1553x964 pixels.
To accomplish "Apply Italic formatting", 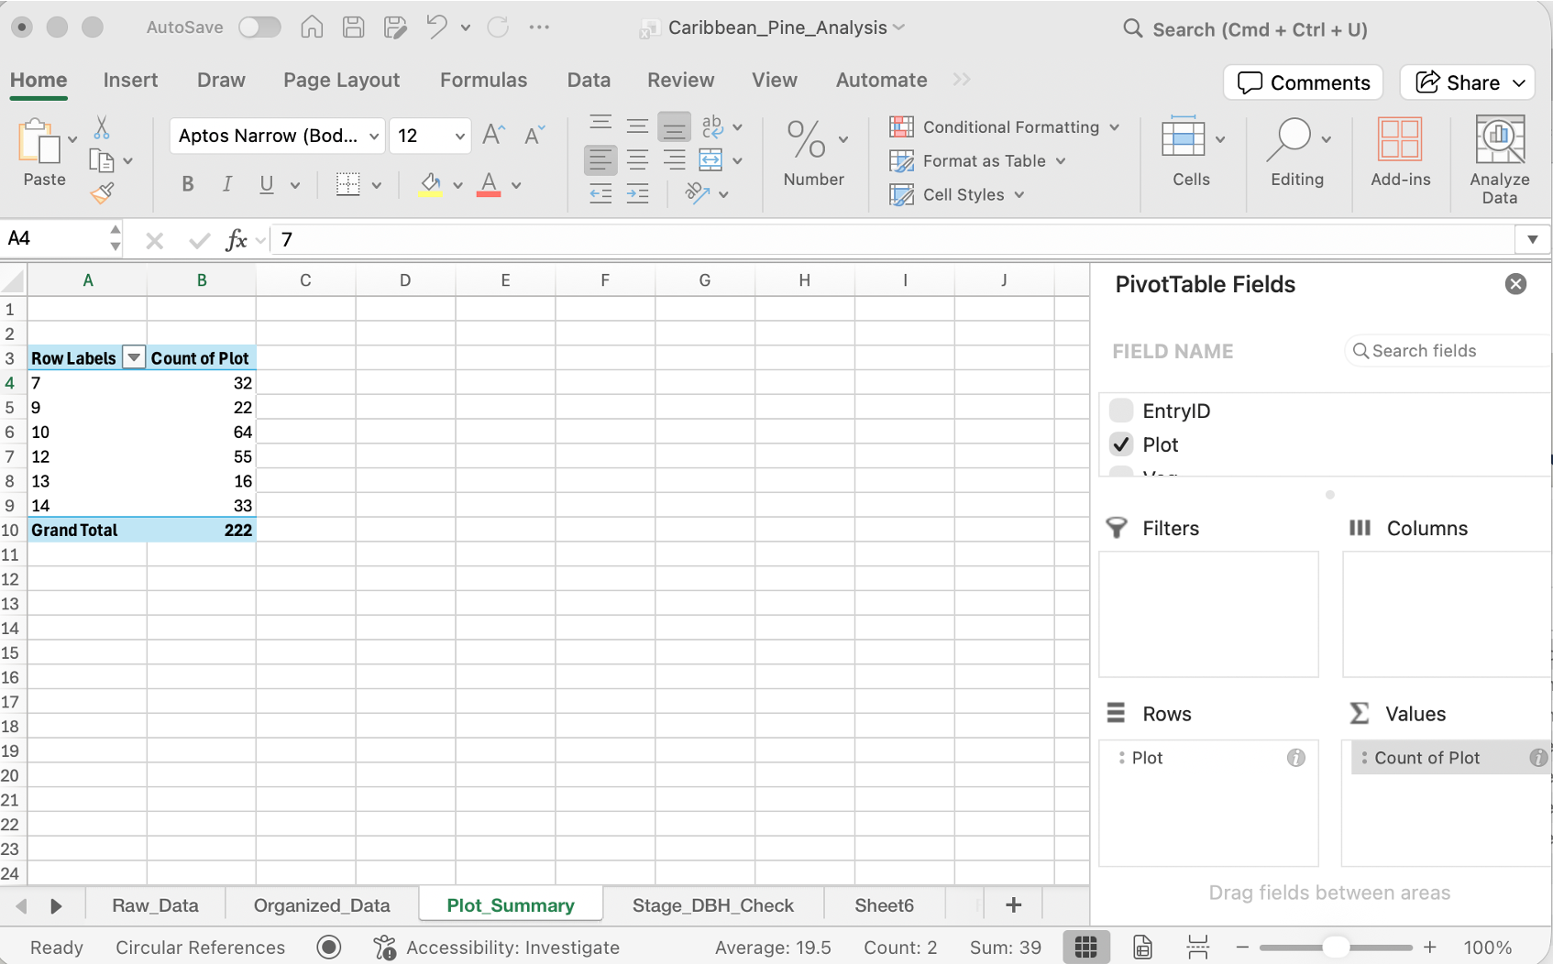I will pos(226,185).
